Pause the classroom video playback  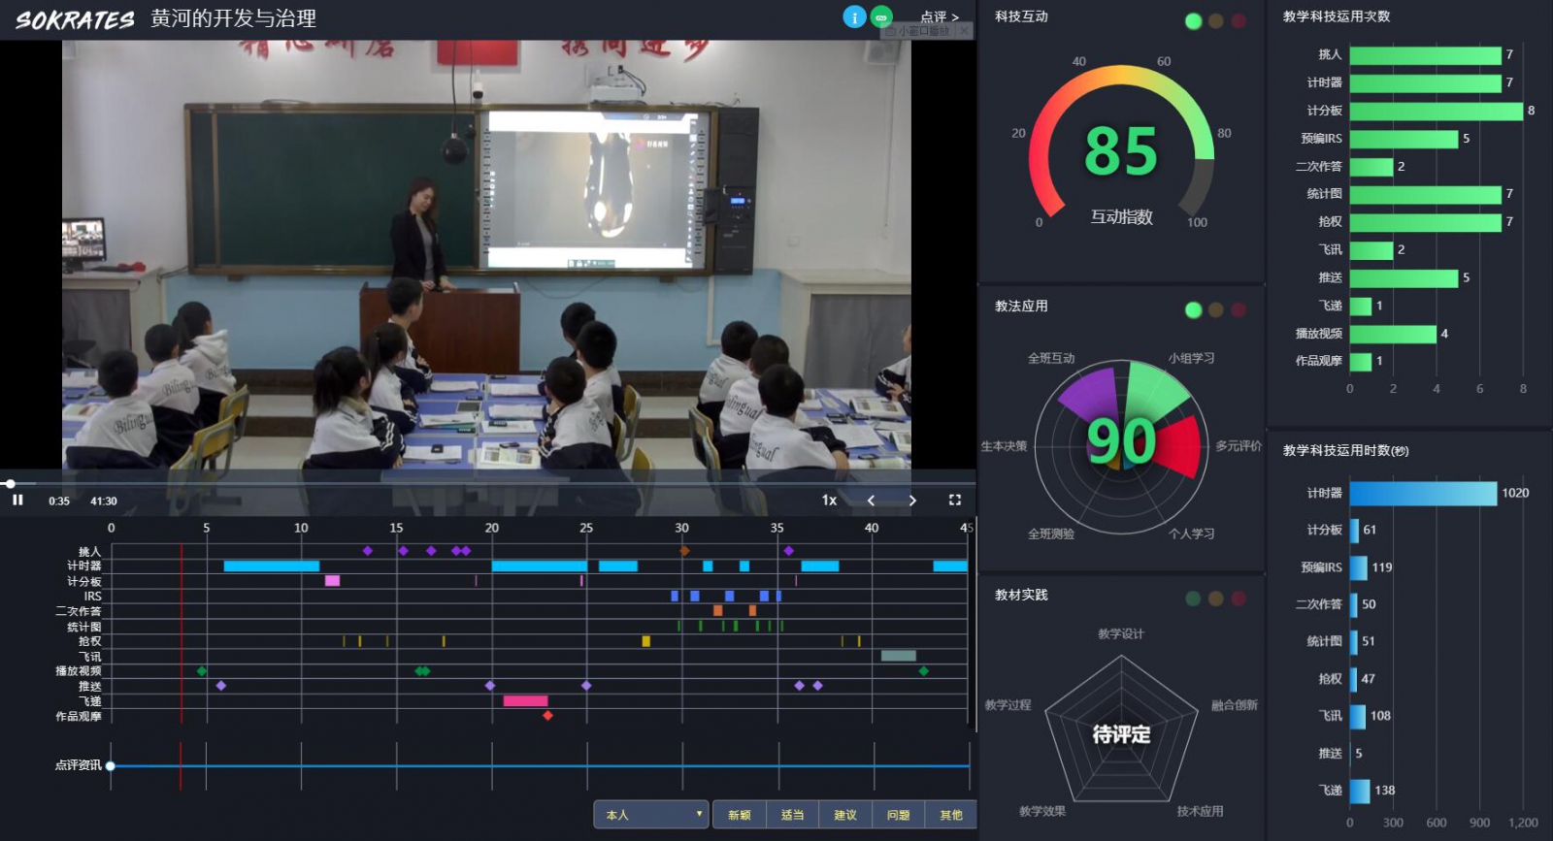pyautogui.click(x=17, y=500)
